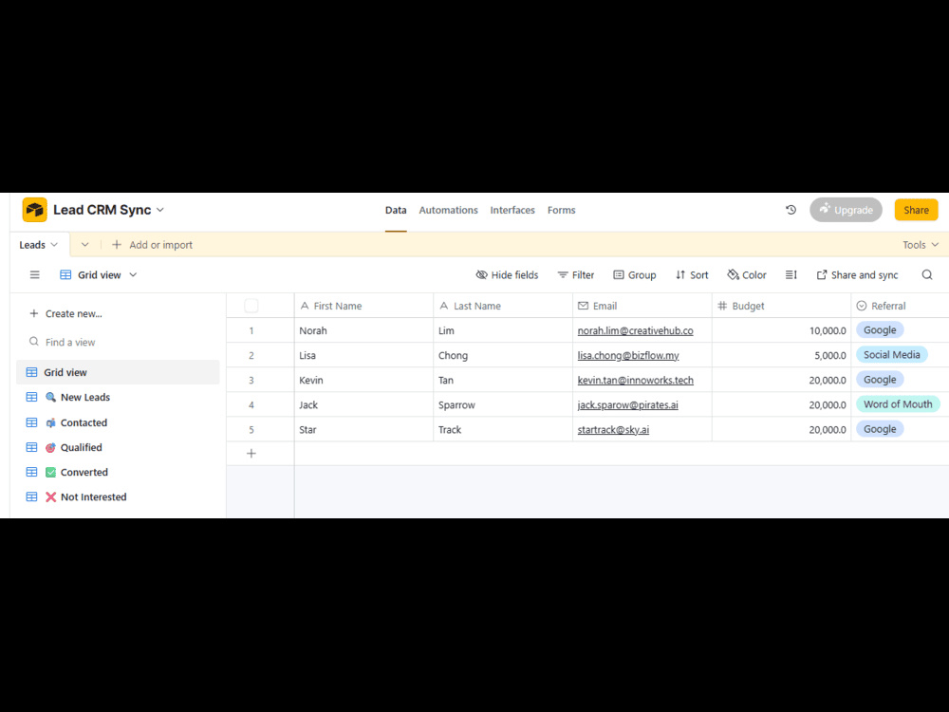Viewport: 949px width, 712px height.
Task: Open email lisa.chong@bizflow.my
Action: tap(627, 355)
